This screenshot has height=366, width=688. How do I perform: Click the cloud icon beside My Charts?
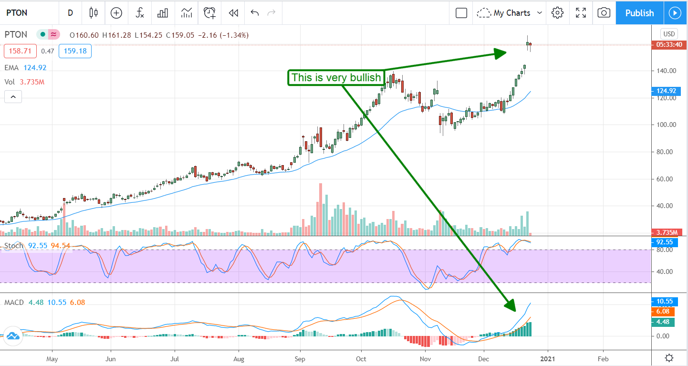click(484, 13)
